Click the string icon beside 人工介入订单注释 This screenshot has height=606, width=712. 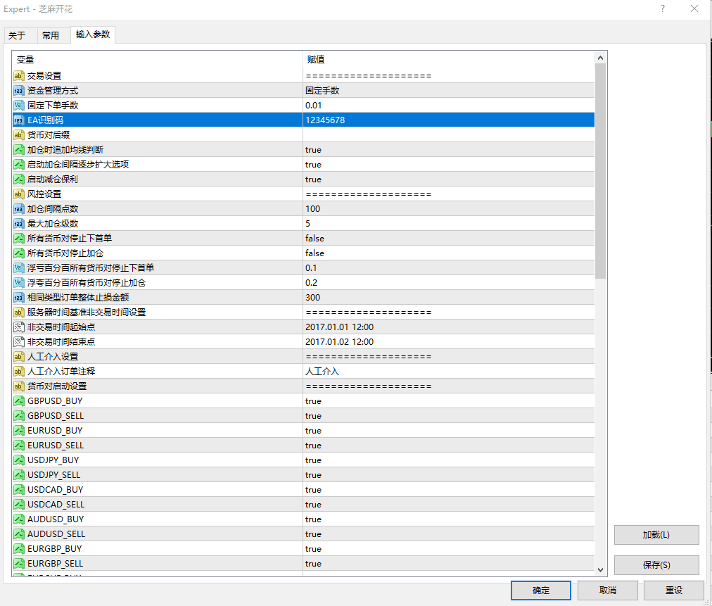pyautogui.click(x=18, y=372)
